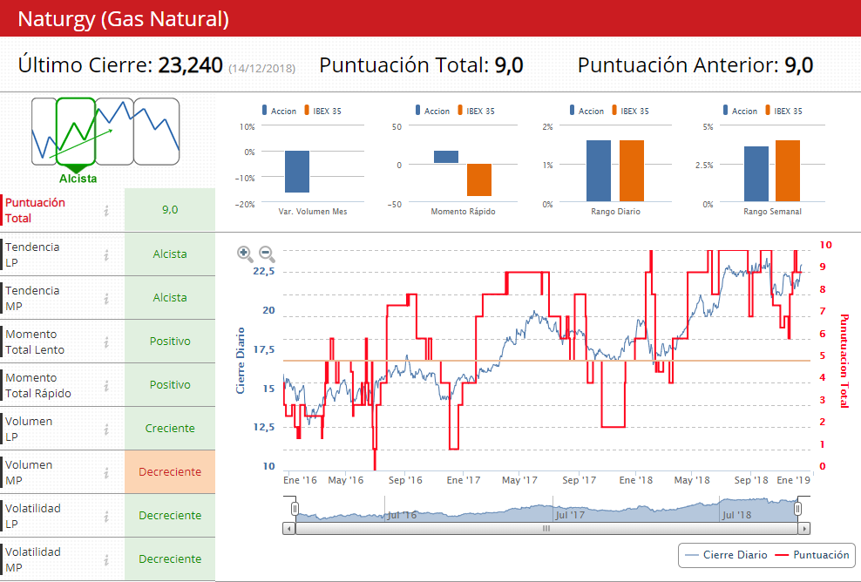Screen dimensions: 861x582
Task: Click the Cierre Diario axis title
Action: (240, 361)
